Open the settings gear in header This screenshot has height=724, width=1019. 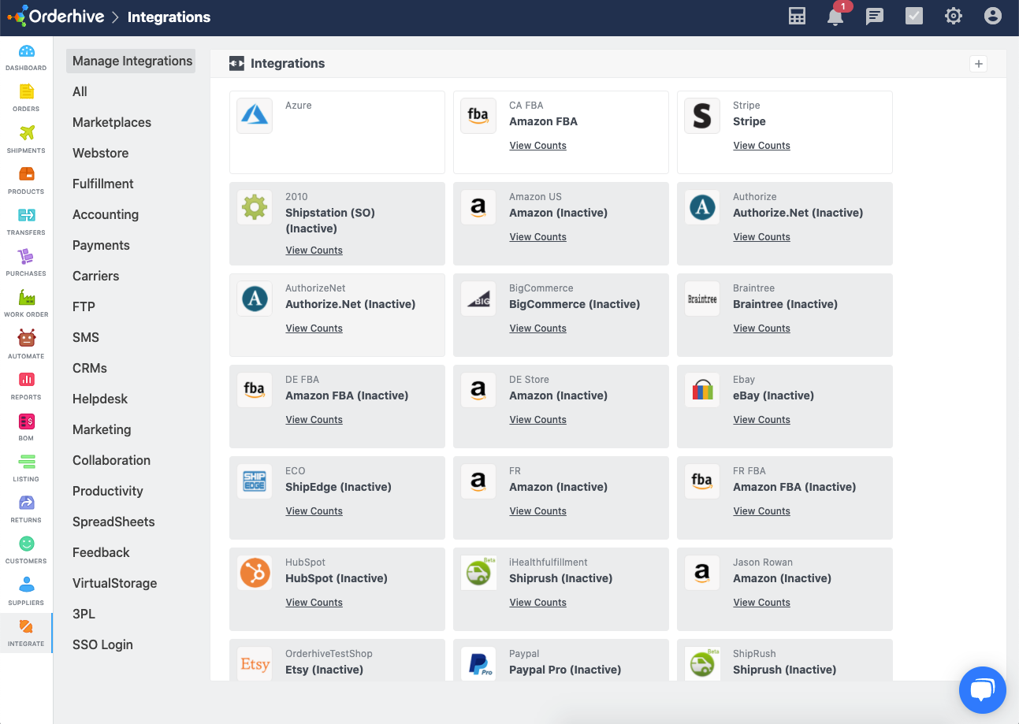[954, 17]
